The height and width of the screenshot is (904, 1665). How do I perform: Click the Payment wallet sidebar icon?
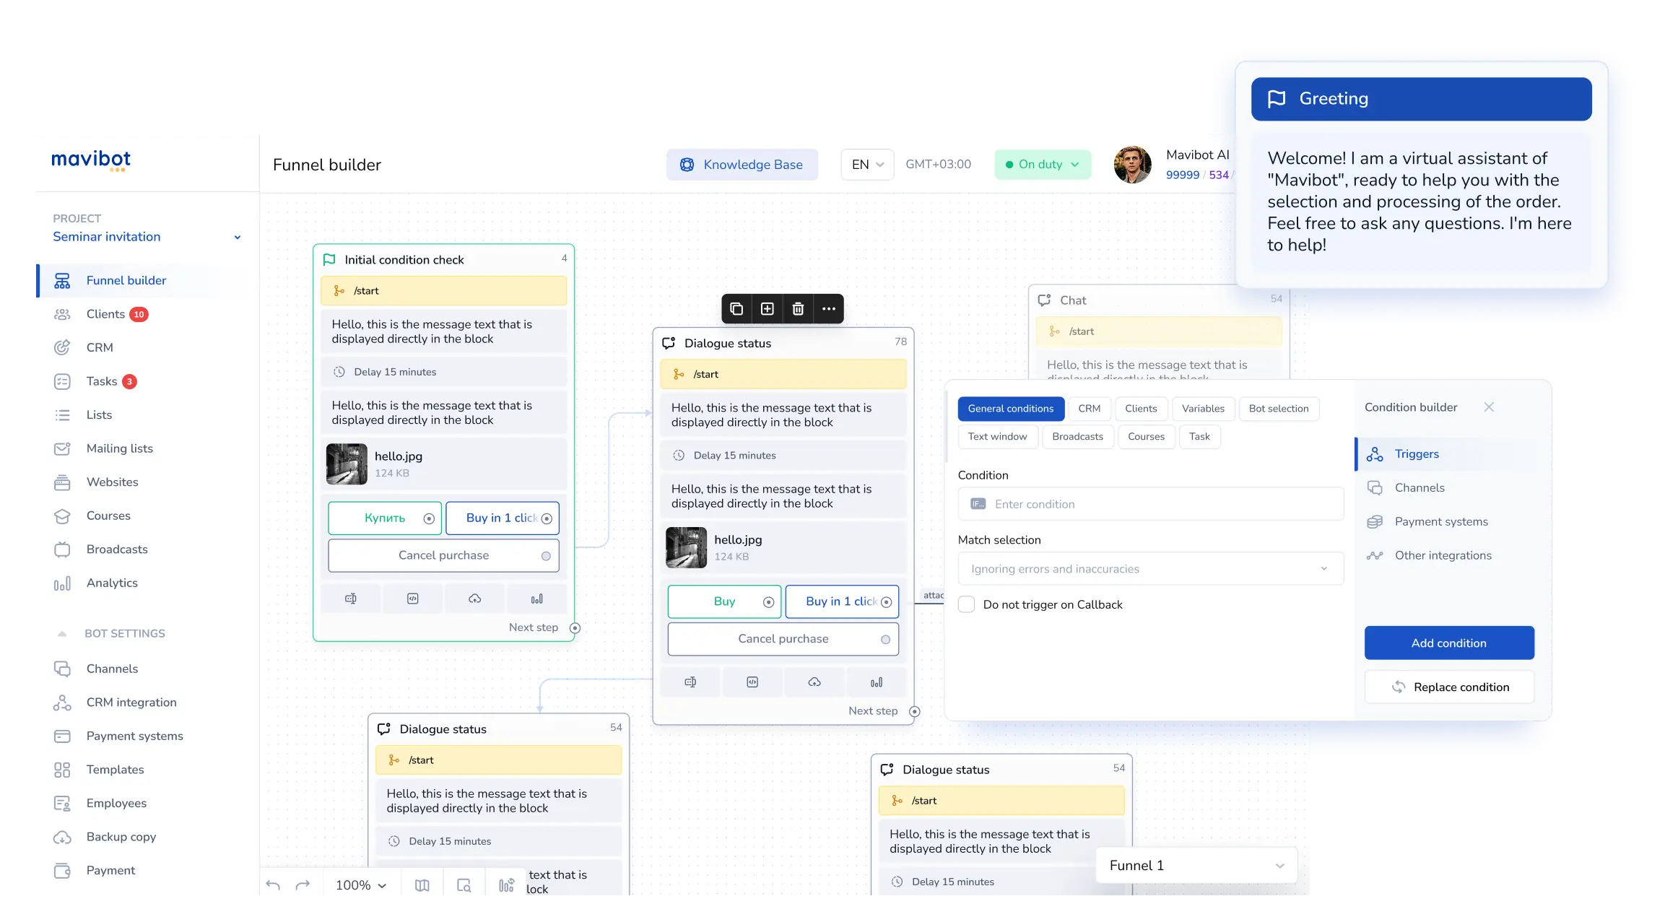tap(62, 870)
